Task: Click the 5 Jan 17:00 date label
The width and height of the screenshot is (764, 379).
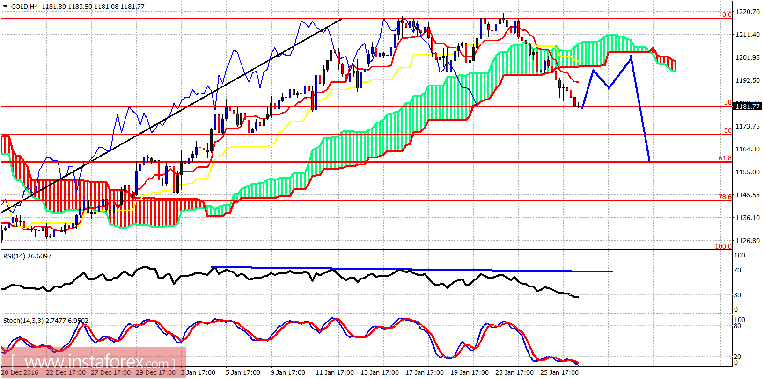Action: click(243, 372)
